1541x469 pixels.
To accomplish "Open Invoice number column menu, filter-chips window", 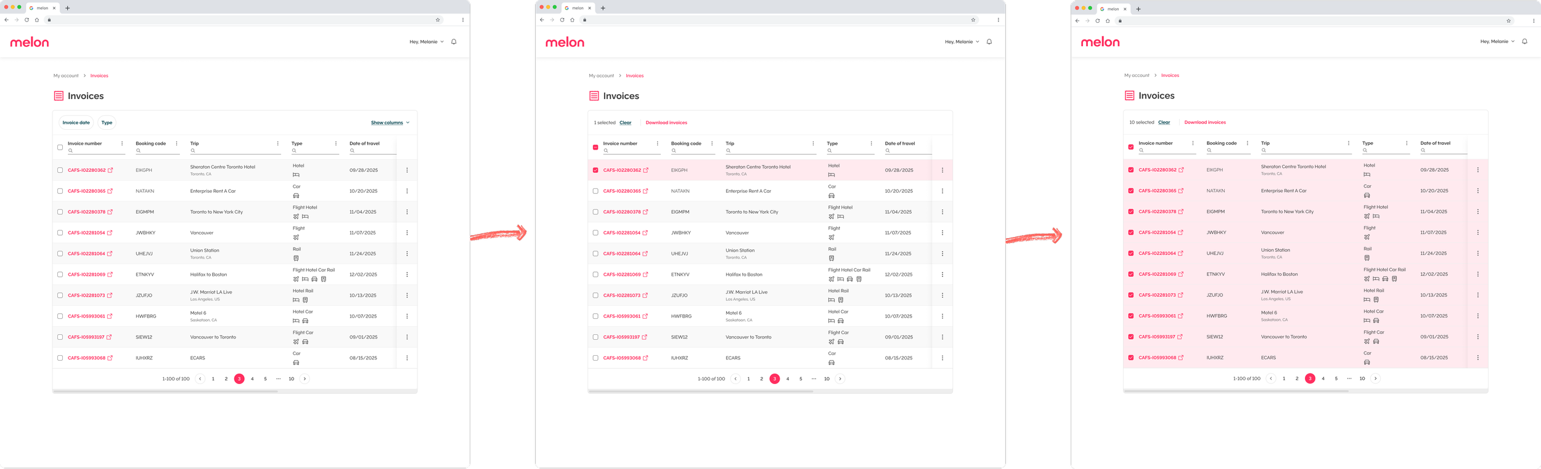I will click(x=122, y=143).
